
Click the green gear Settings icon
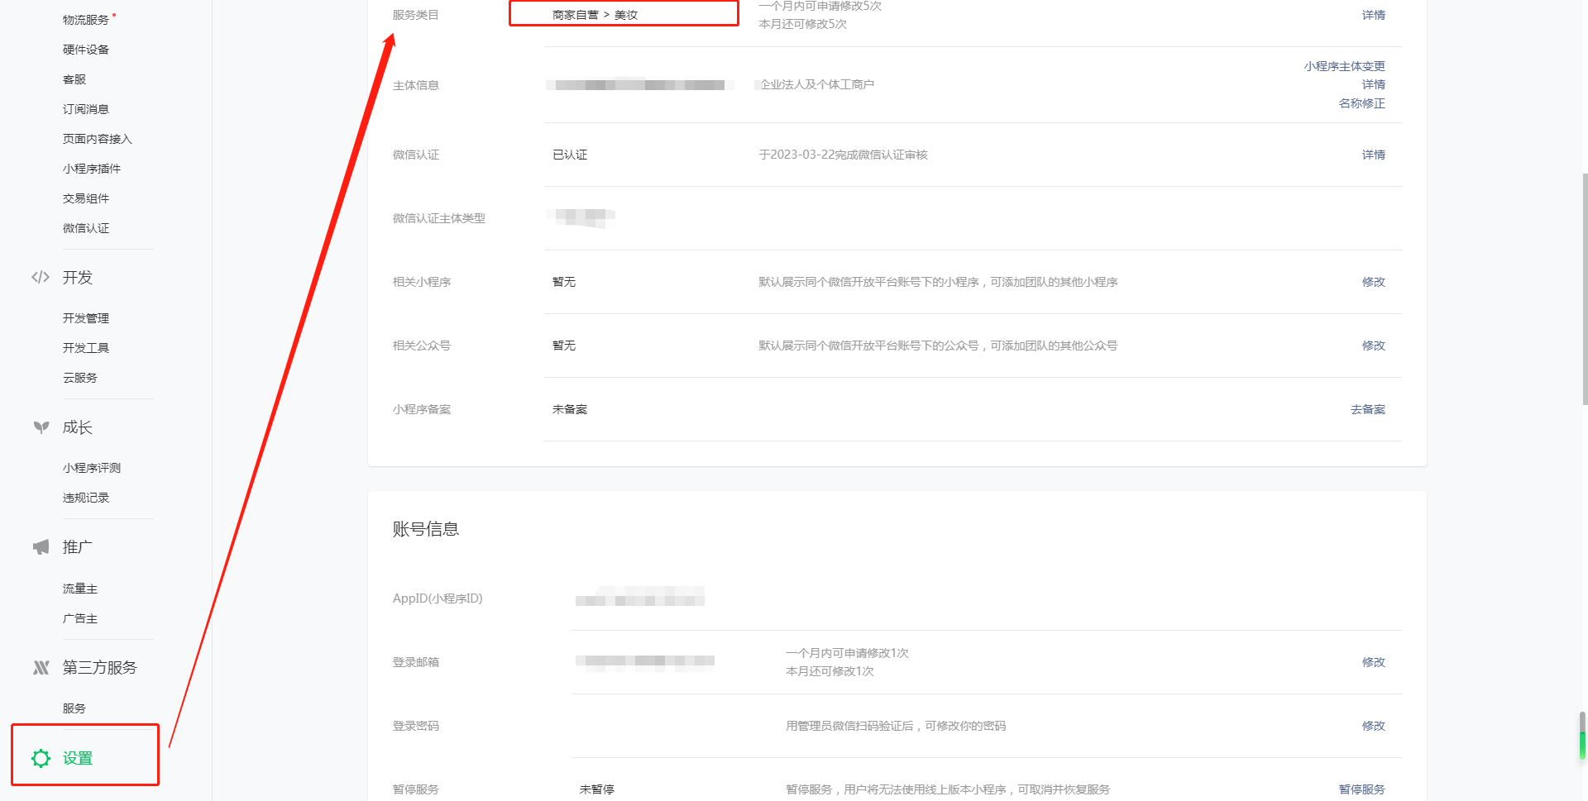[41, 758]
